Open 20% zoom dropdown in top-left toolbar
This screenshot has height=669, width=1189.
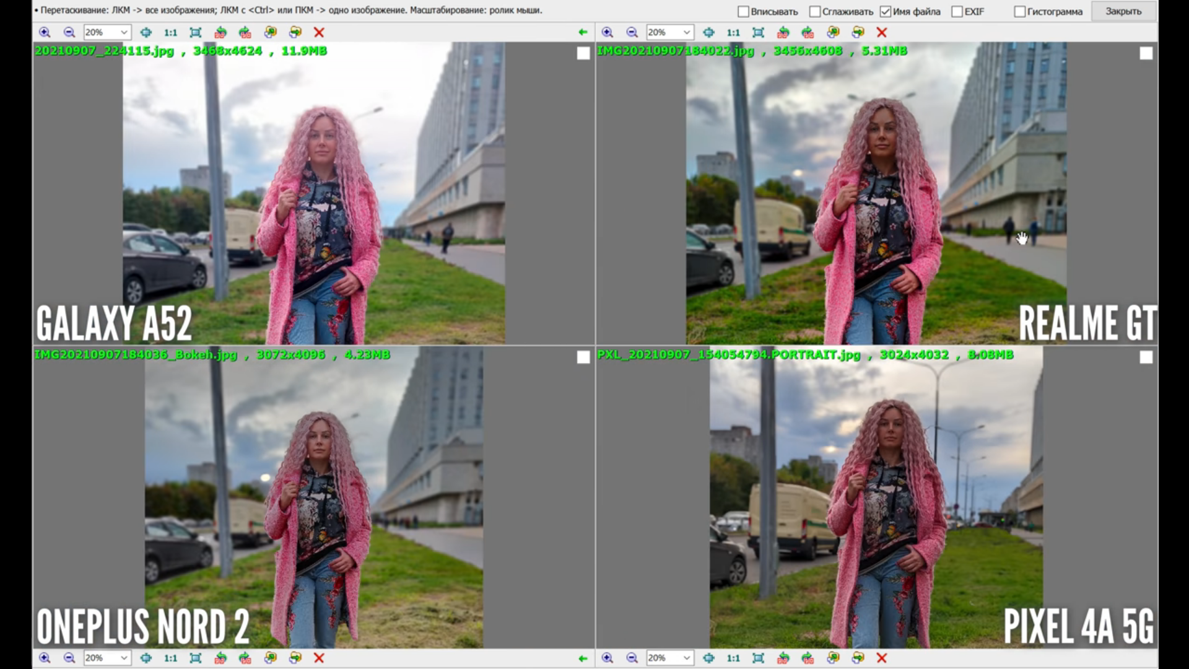(124, 32)
